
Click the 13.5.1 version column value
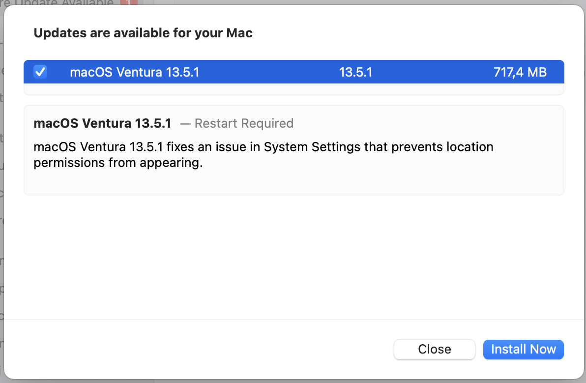pos(355,73)
